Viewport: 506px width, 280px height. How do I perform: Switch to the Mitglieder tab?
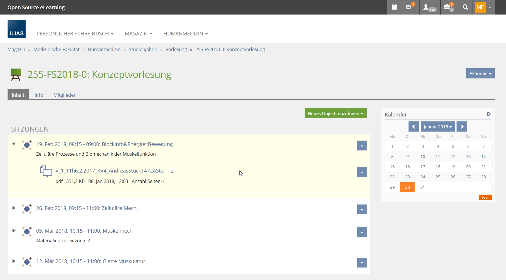pyautogui.click(x=64, y=95)
